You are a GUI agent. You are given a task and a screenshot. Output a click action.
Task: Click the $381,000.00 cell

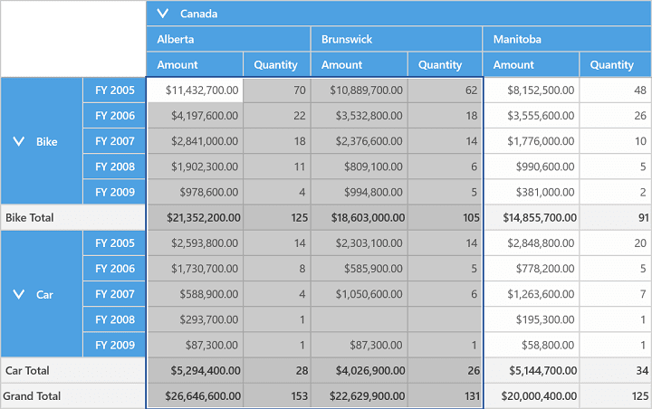531,192
